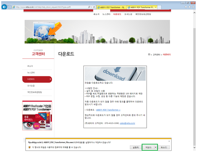
Task: Open favorites star icon
Action: click(189, 7)
